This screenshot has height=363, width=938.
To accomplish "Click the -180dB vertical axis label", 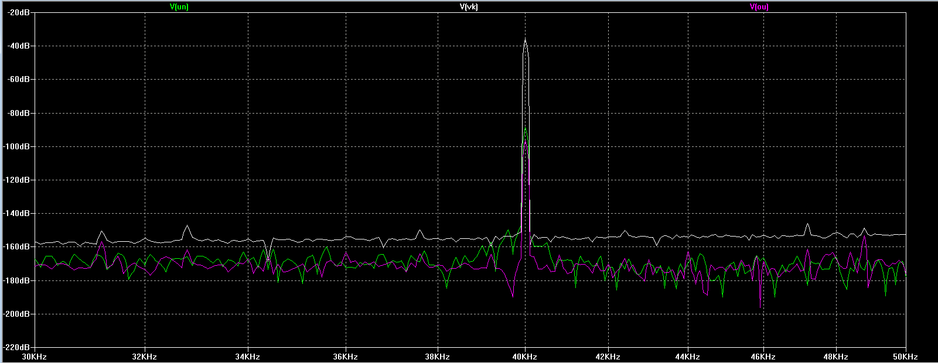I will coord(18,280).
